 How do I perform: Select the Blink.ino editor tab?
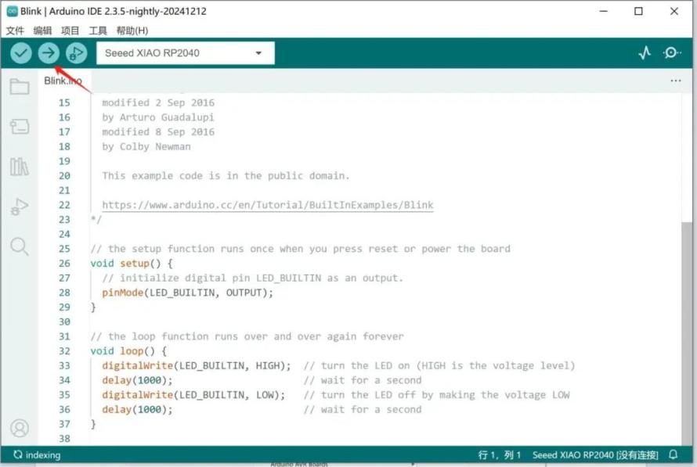pos(63,81)
